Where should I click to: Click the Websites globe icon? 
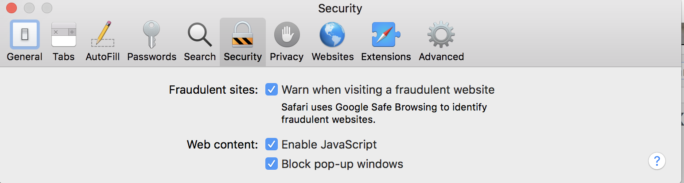click(333, 35)
